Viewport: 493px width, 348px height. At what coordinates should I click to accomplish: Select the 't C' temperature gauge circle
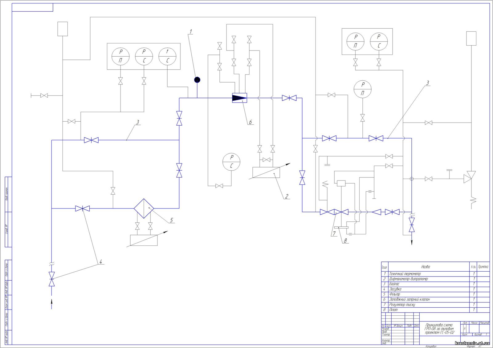pos(167,56)
